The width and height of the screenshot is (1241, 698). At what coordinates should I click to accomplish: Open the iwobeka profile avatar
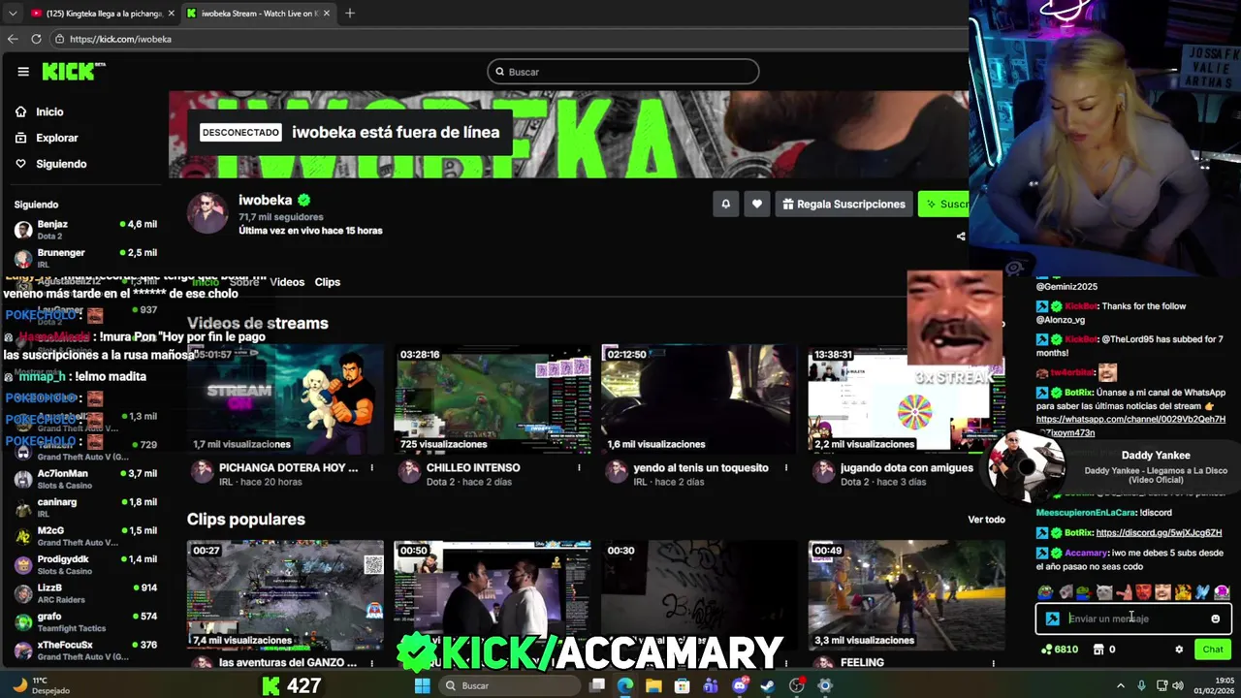(x=207, y=212)
